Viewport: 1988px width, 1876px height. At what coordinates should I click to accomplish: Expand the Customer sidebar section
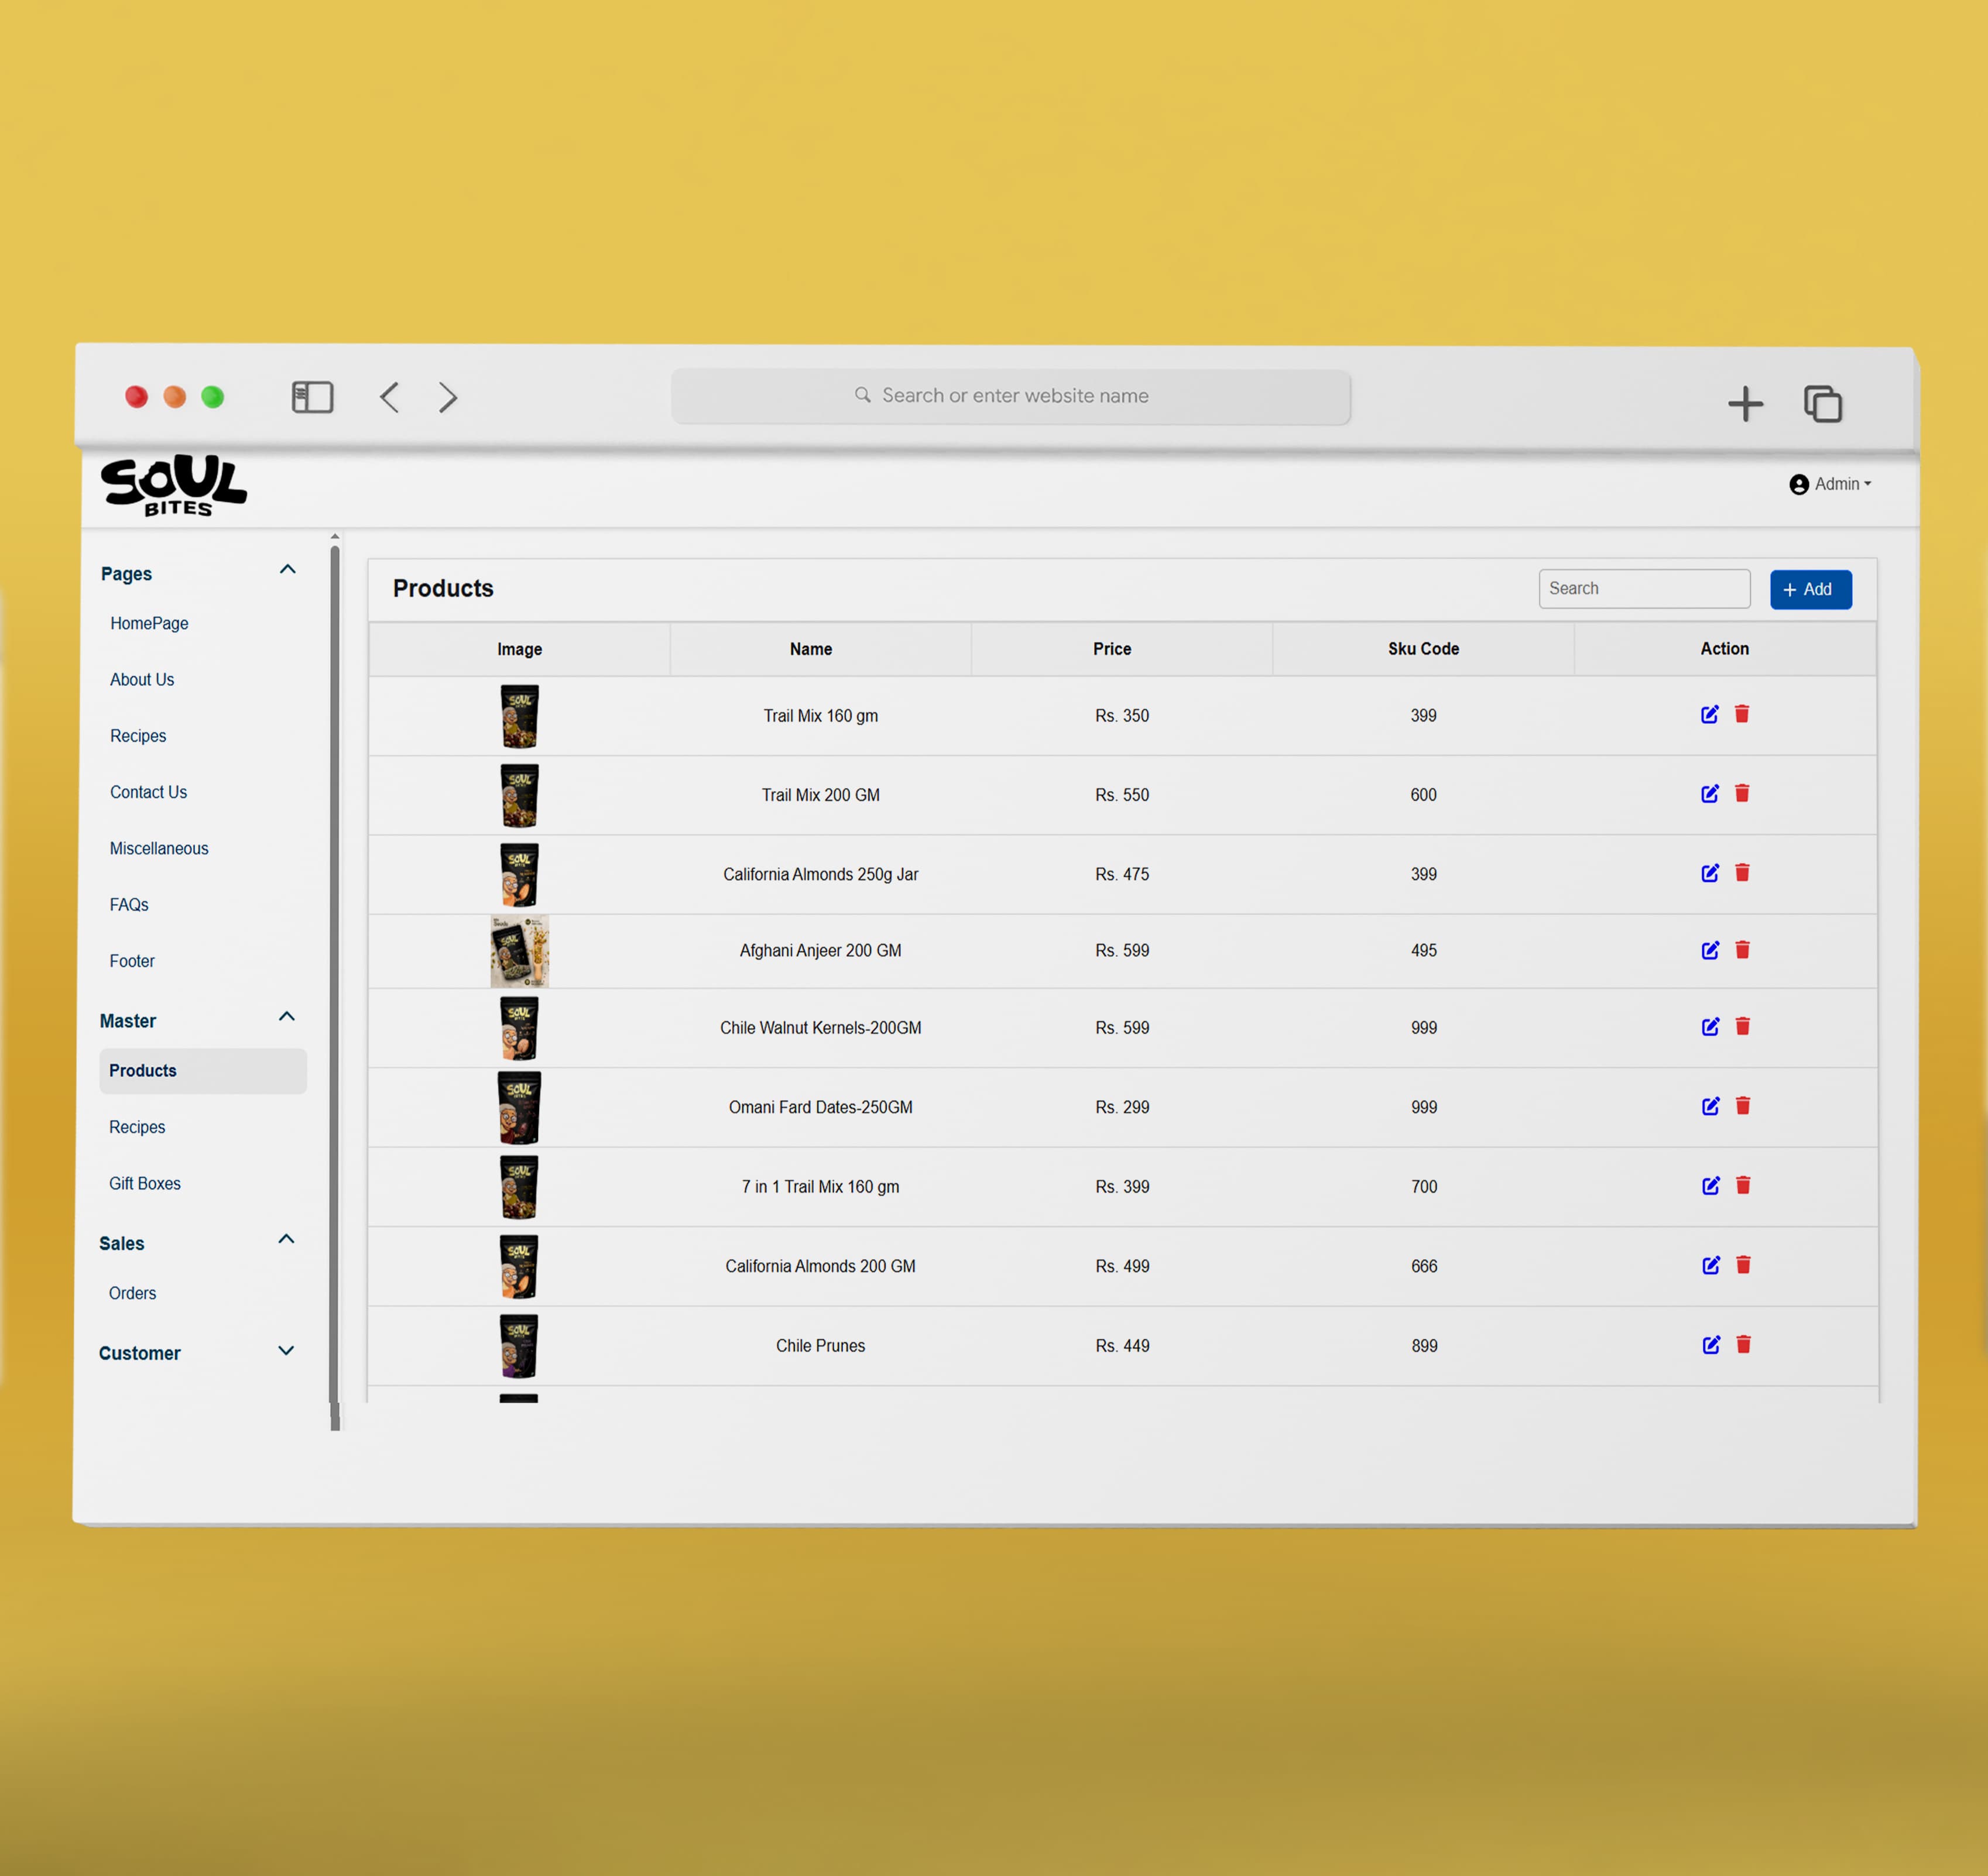(x=285, y=1351)
